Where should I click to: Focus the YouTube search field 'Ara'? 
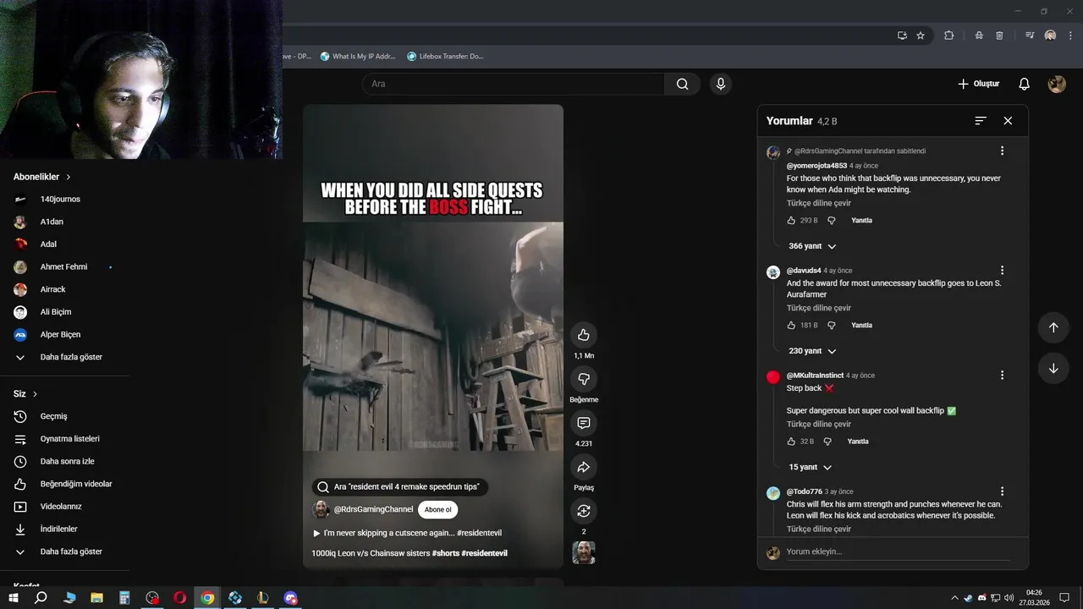(x=514, y=84)
